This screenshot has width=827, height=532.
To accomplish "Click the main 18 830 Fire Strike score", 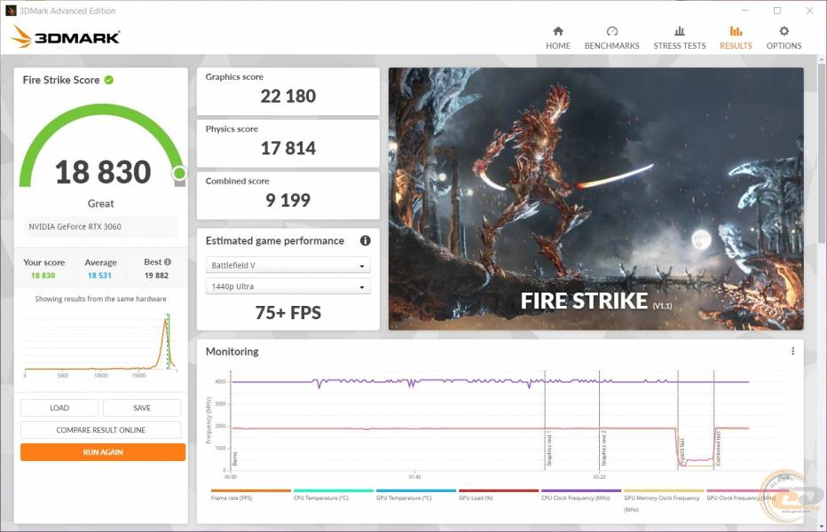I will 103,172.
